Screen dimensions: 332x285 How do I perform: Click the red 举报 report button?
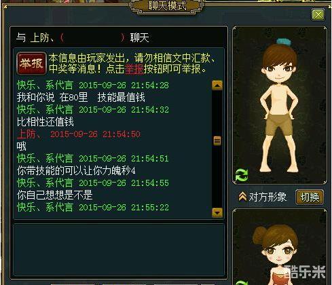pos(31,64)
